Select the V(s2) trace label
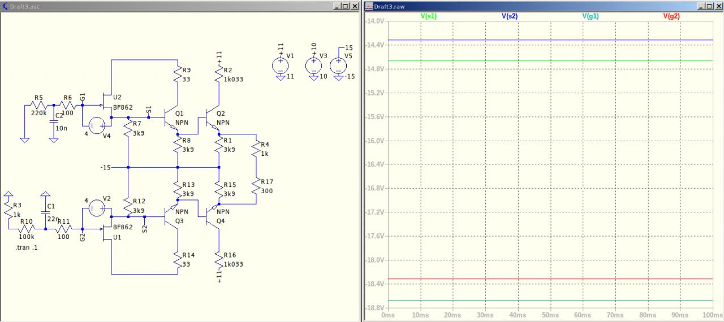The width and height of the screenshot is (724, 322). [509, 16]
